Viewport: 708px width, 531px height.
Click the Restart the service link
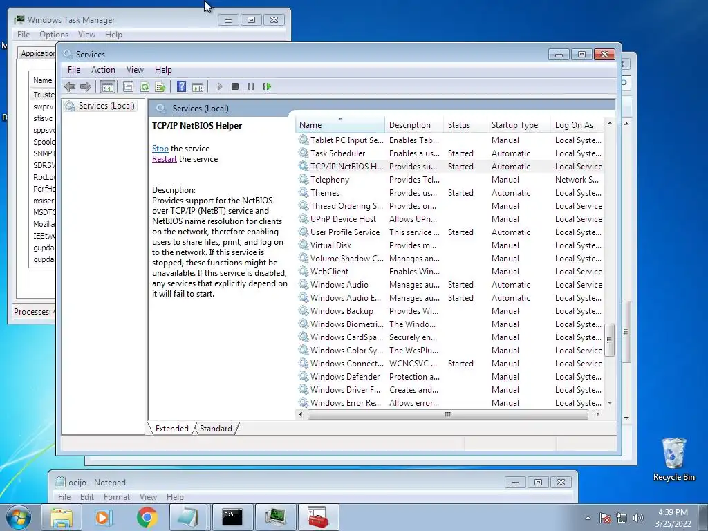click(x=165, y=159)
